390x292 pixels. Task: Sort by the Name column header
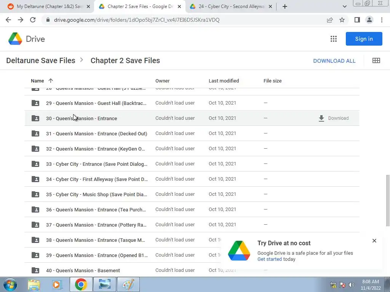[x=37, y=81]
